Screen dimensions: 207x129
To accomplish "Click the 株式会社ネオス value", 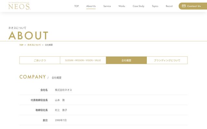I will click(x=63, y=90).
